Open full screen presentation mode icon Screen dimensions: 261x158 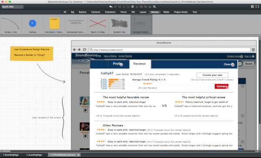point(257,6)
